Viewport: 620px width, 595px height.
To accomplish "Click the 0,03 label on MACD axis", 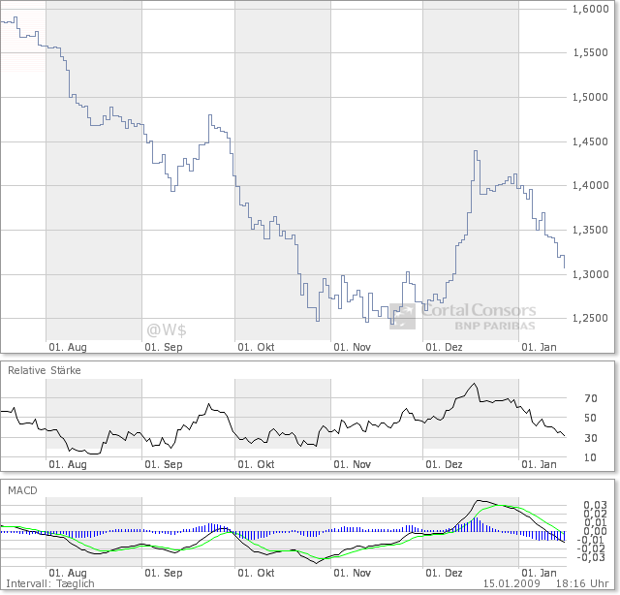I will coord(595,505).
